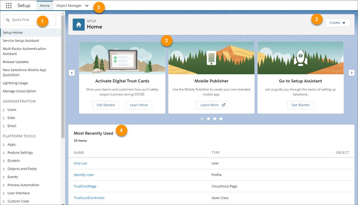This screenshot has width=358, height=205.
Task: Open the Create dropdown menu
Action: click(337, 23)
